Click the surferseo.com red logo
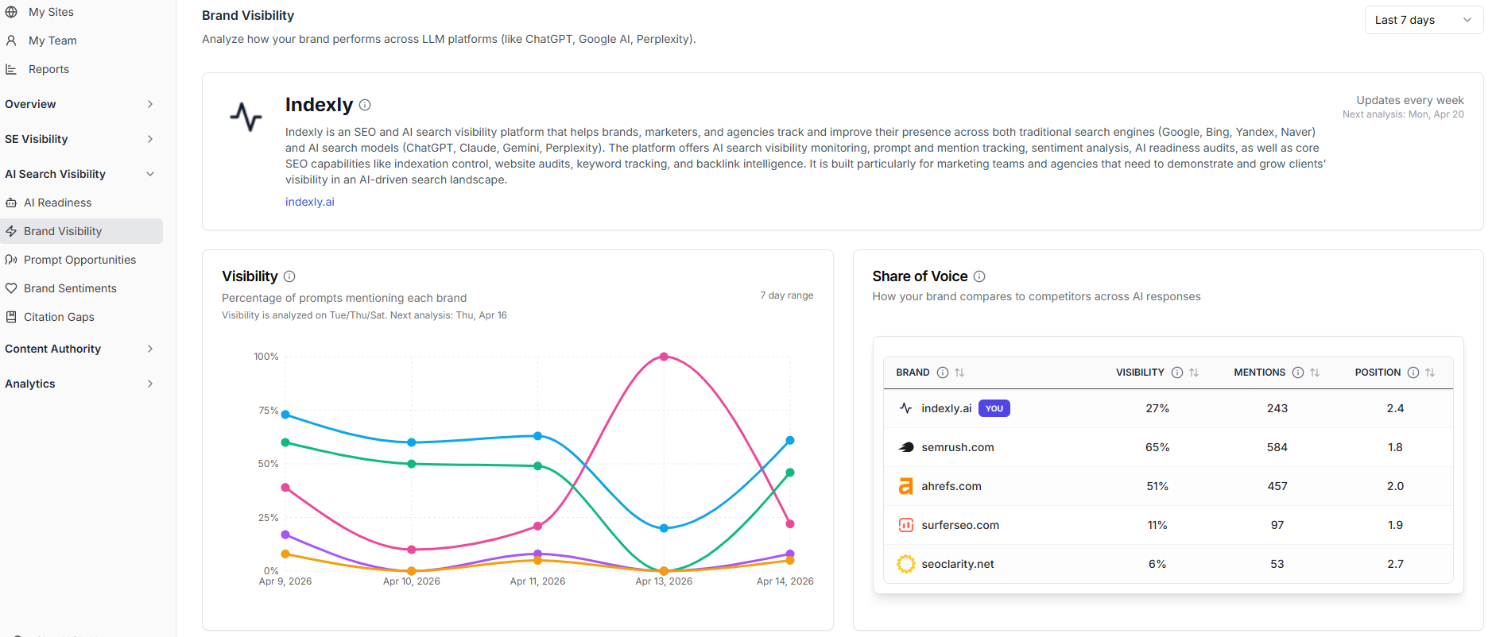Viewport: 1492px width, 637px height. tap(906, 525)
